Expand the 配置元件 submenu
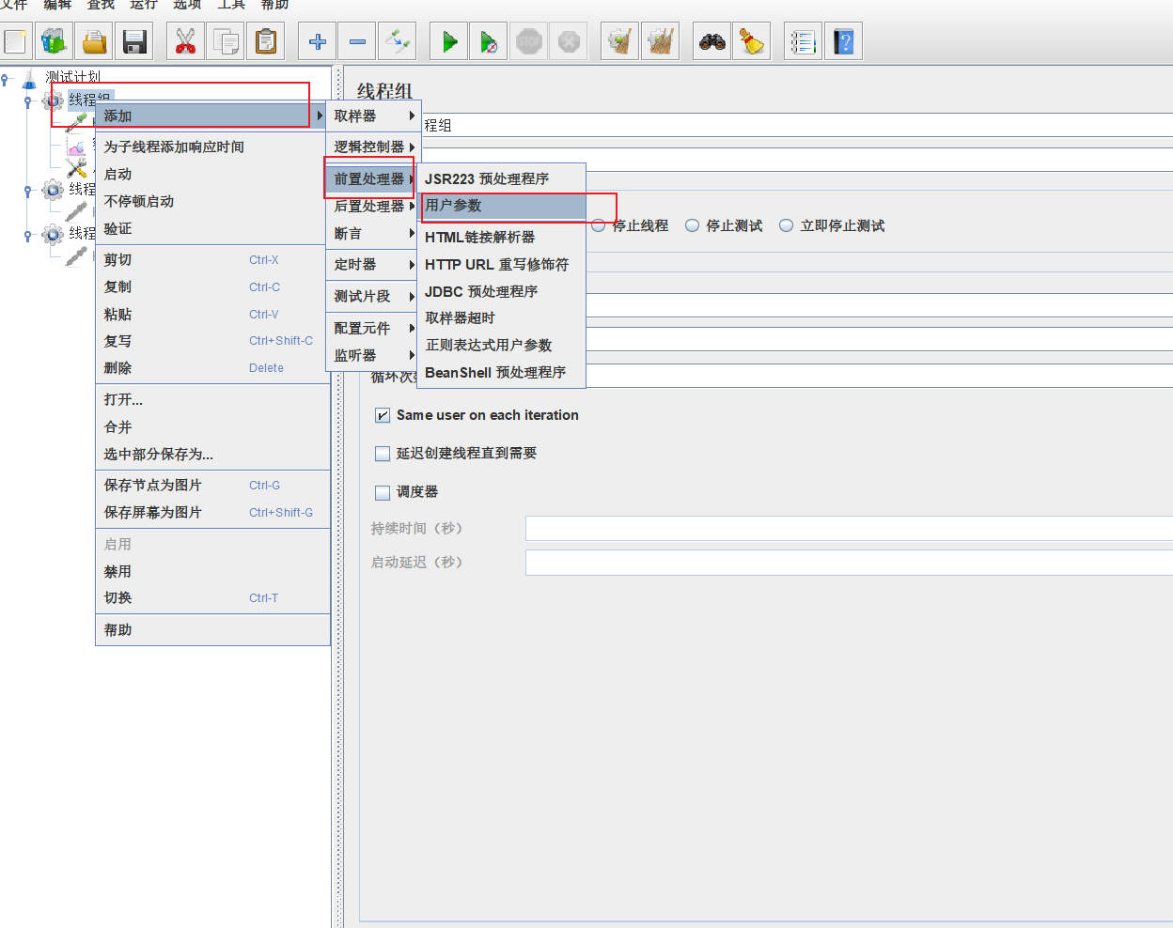 pos(373,328)
